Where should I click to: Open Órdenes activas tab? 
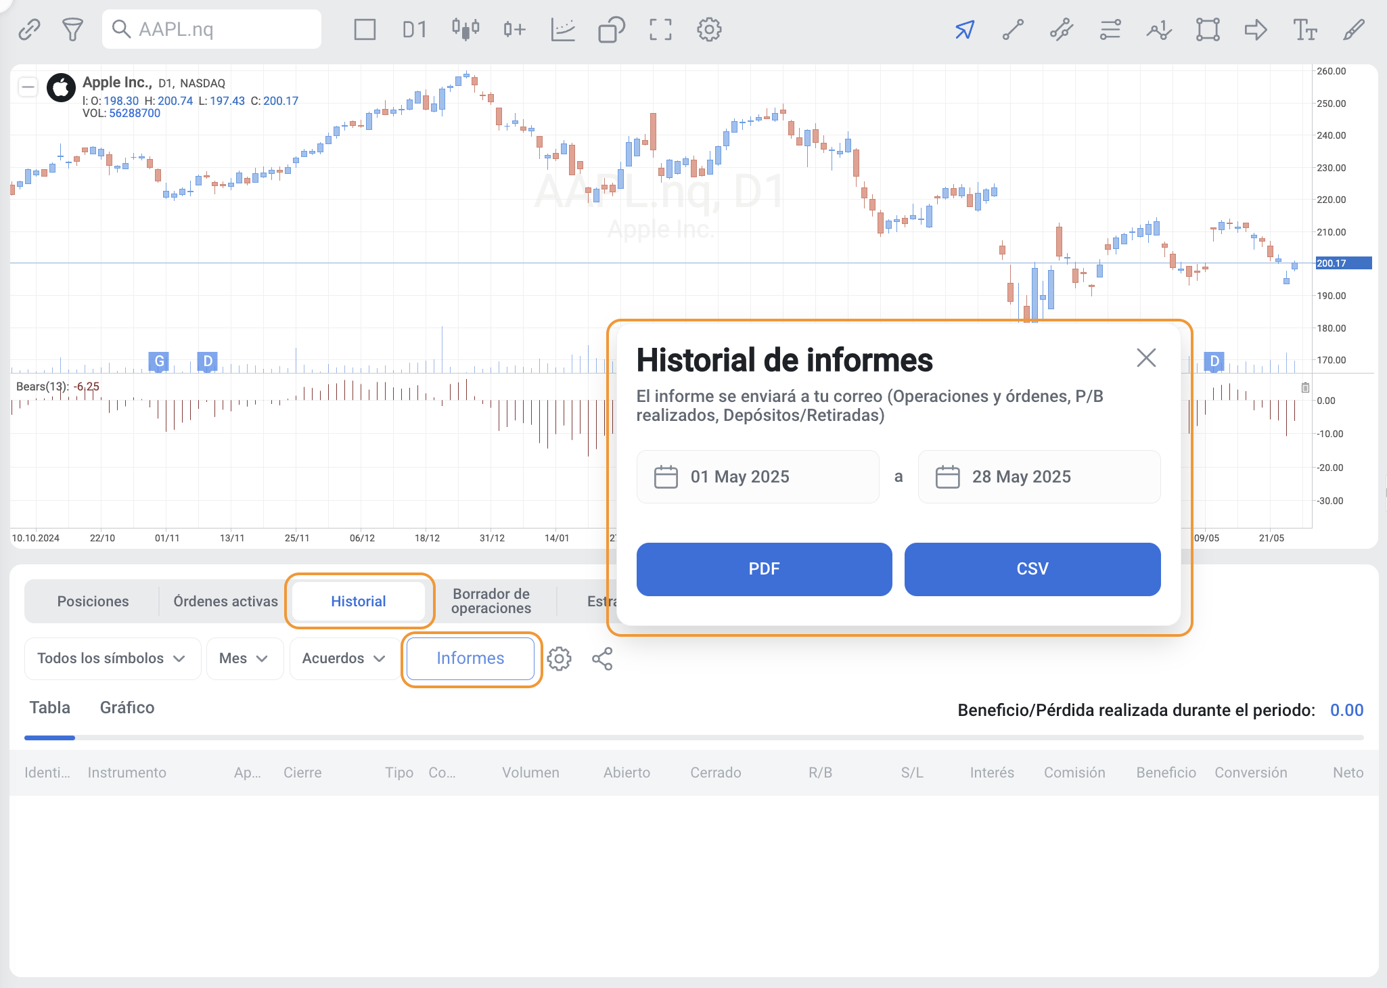coord(225,602)
